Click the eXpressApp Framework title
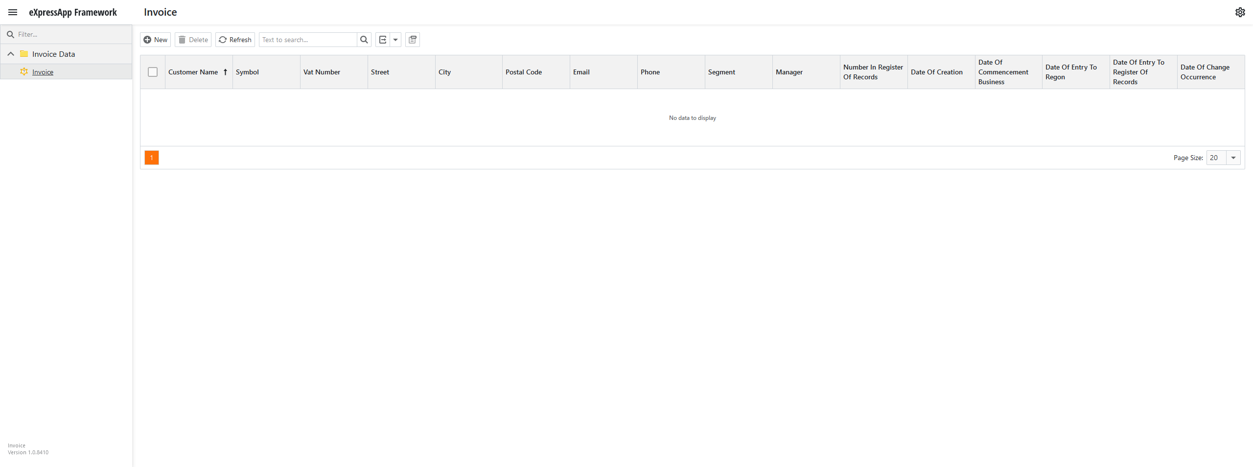Image resolution: width=1253 pixels, height=467 pixels. pyautogui.click(x=73, y=12)
